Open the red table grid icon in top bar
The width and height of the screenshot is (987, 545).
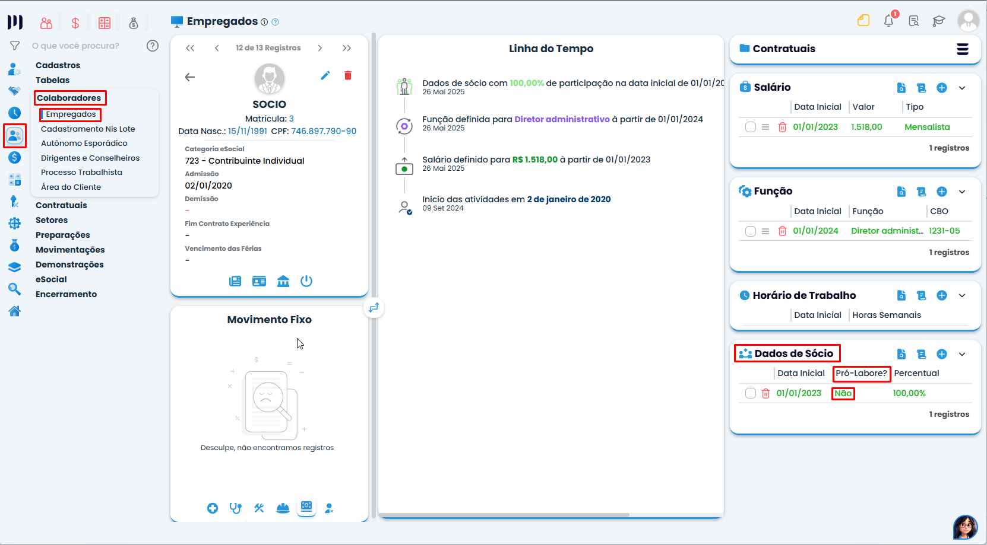[x=105, y=23]
